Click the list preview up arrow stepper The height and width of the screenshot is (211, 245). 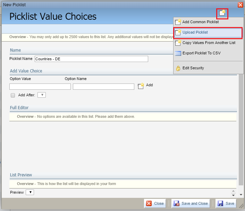[x=234, y=191]
